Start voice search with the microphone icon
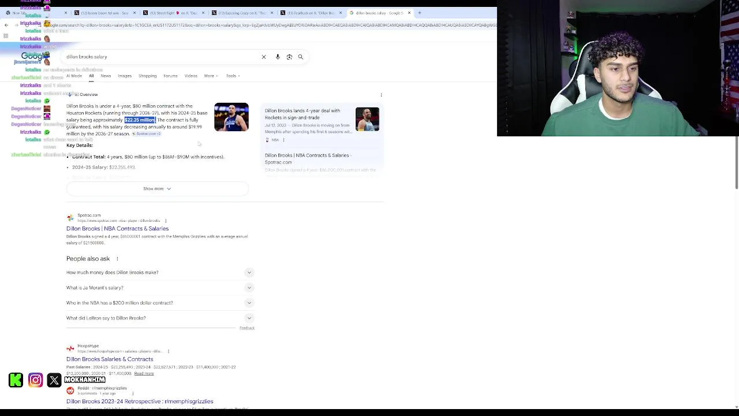This screenshot has width=739, height=416. coord(278,57)
